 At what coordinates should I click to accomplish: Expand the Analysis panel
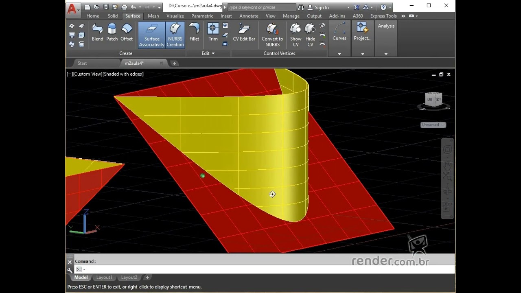point(386,54)
